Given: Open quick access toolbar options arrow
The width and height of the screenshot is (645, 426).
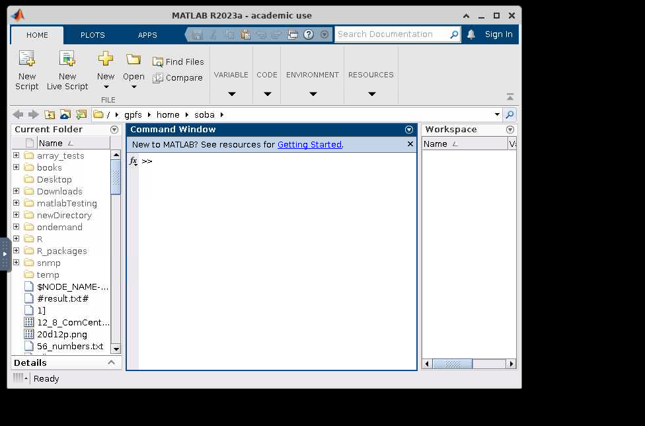Looking at the screenshot, I should click(x=324, y=34).
